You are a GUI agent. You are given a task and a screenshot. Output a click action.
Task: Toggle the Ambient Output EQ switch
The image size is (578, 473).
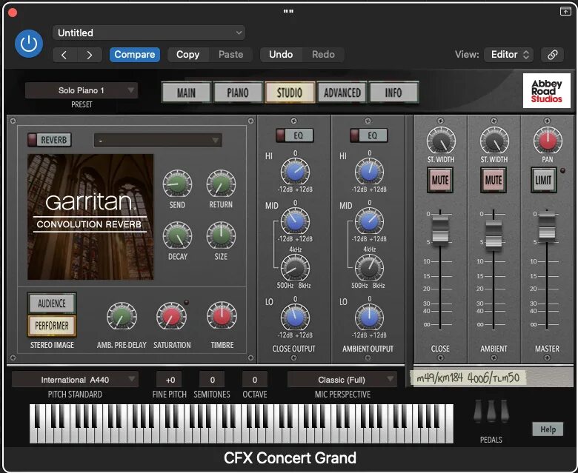[368, 135]
